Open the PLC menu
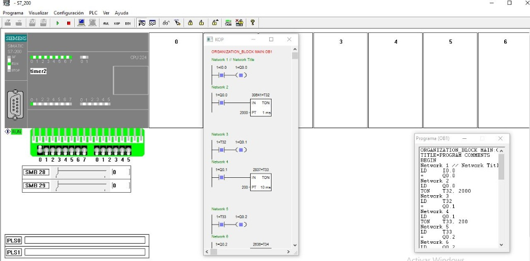 [94, 13]
